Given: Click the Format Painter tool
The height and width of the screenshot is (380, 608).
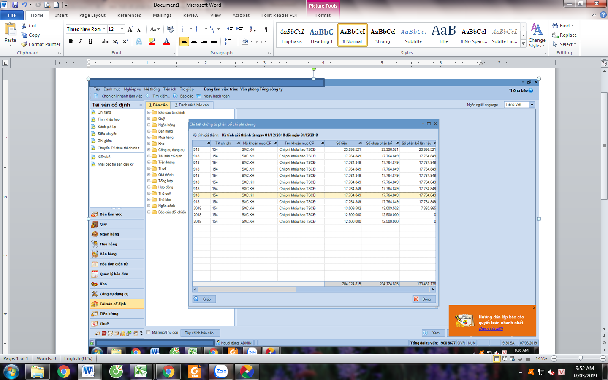Looking at the screenshot, I should 41,44.
